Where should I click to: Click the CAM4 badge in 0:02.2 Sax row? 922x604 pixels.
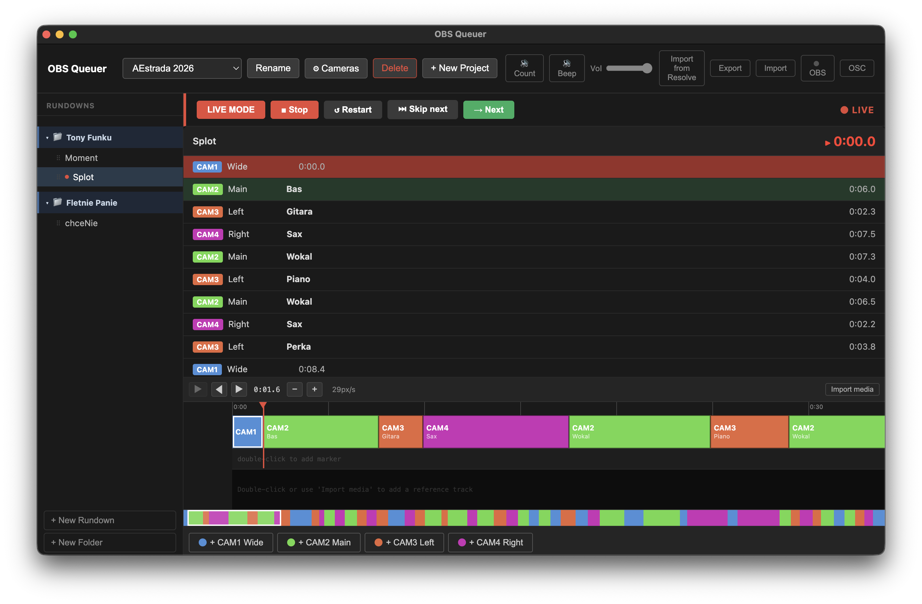tap(208, 324)
